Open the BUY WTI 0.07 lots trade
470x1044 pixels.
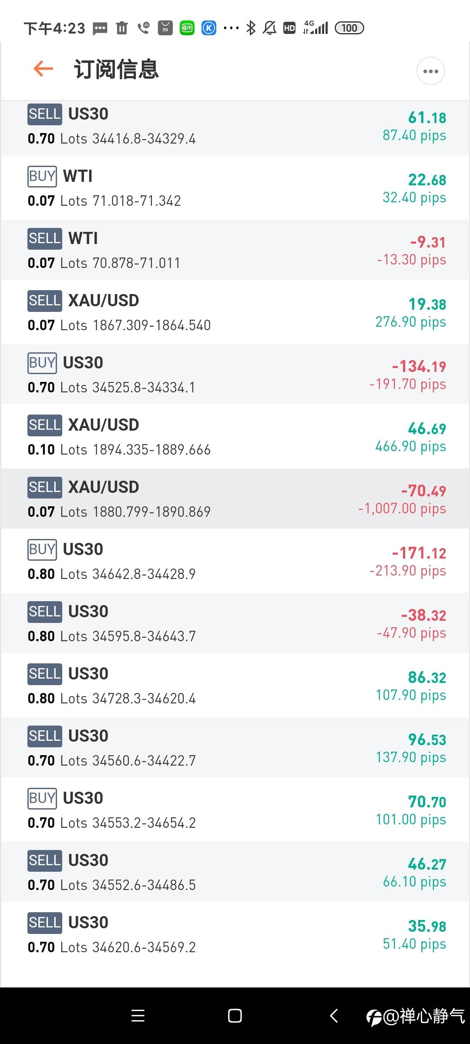tap(235, 188)
